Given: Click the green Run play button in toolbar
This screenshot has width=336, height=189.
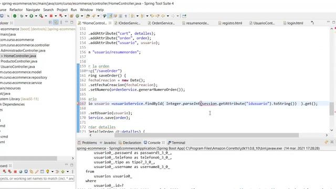Looking at the screenshot, I should (x=31, y=16).
